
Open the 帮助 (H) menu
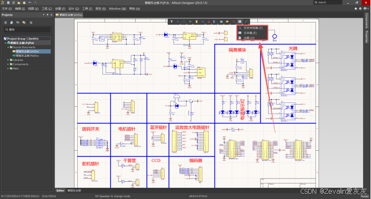point(135,9)
